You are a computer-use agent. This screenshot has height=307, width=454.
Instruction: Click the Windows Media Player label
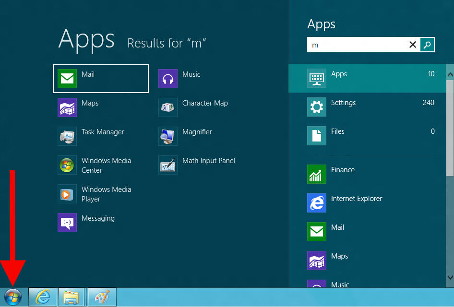coord(106,194)
